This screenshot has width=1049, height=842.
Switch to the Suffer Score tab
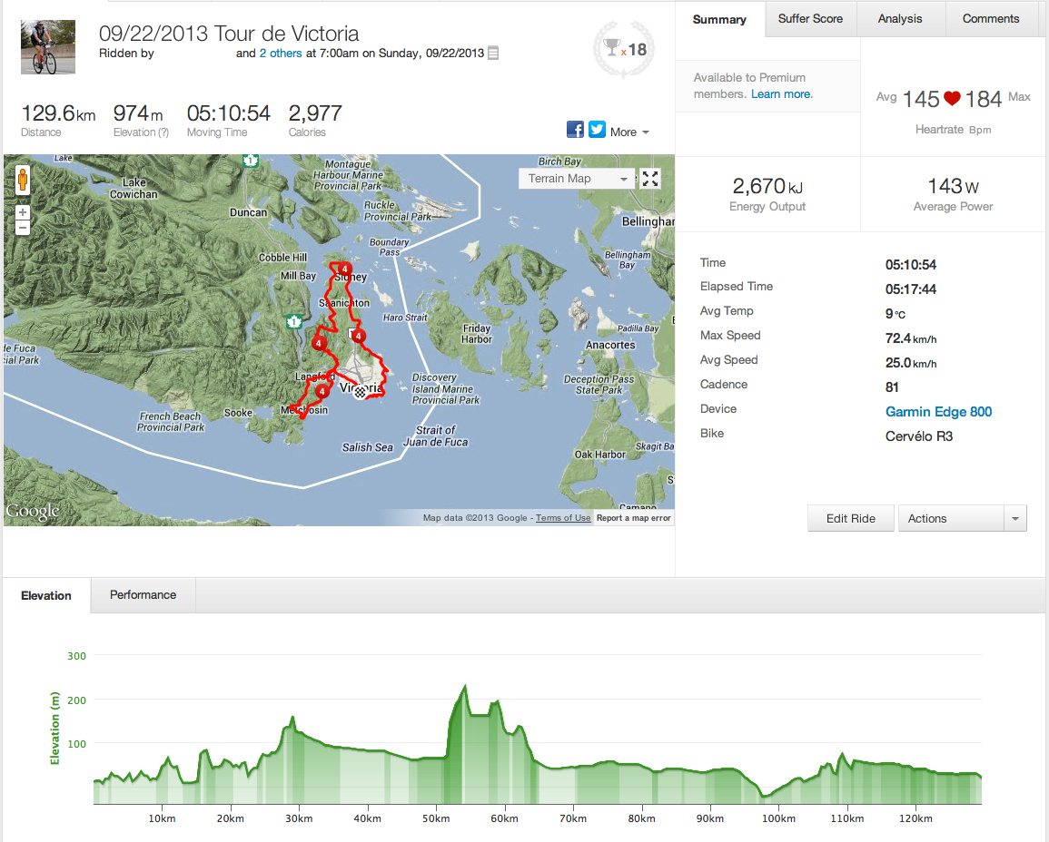810,19
